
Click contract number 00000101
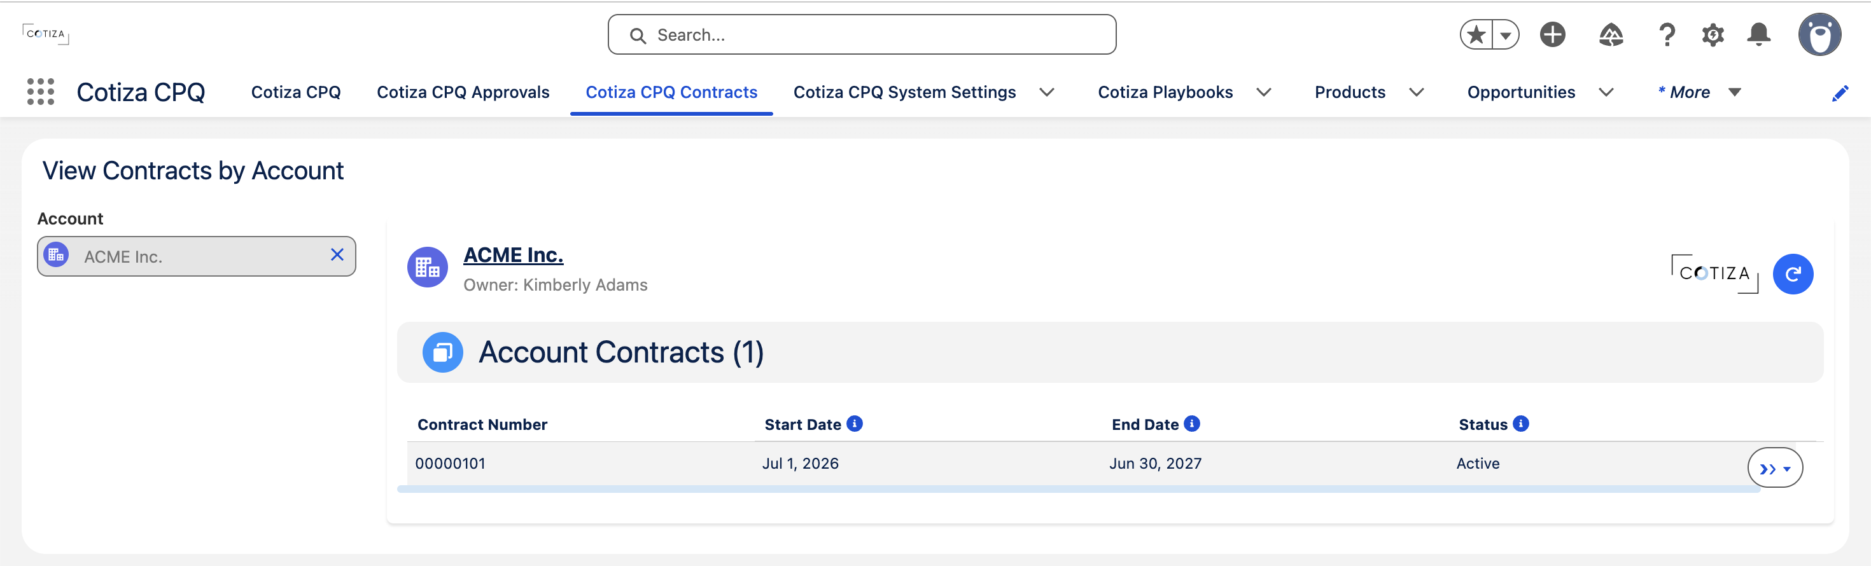point(451,464)
